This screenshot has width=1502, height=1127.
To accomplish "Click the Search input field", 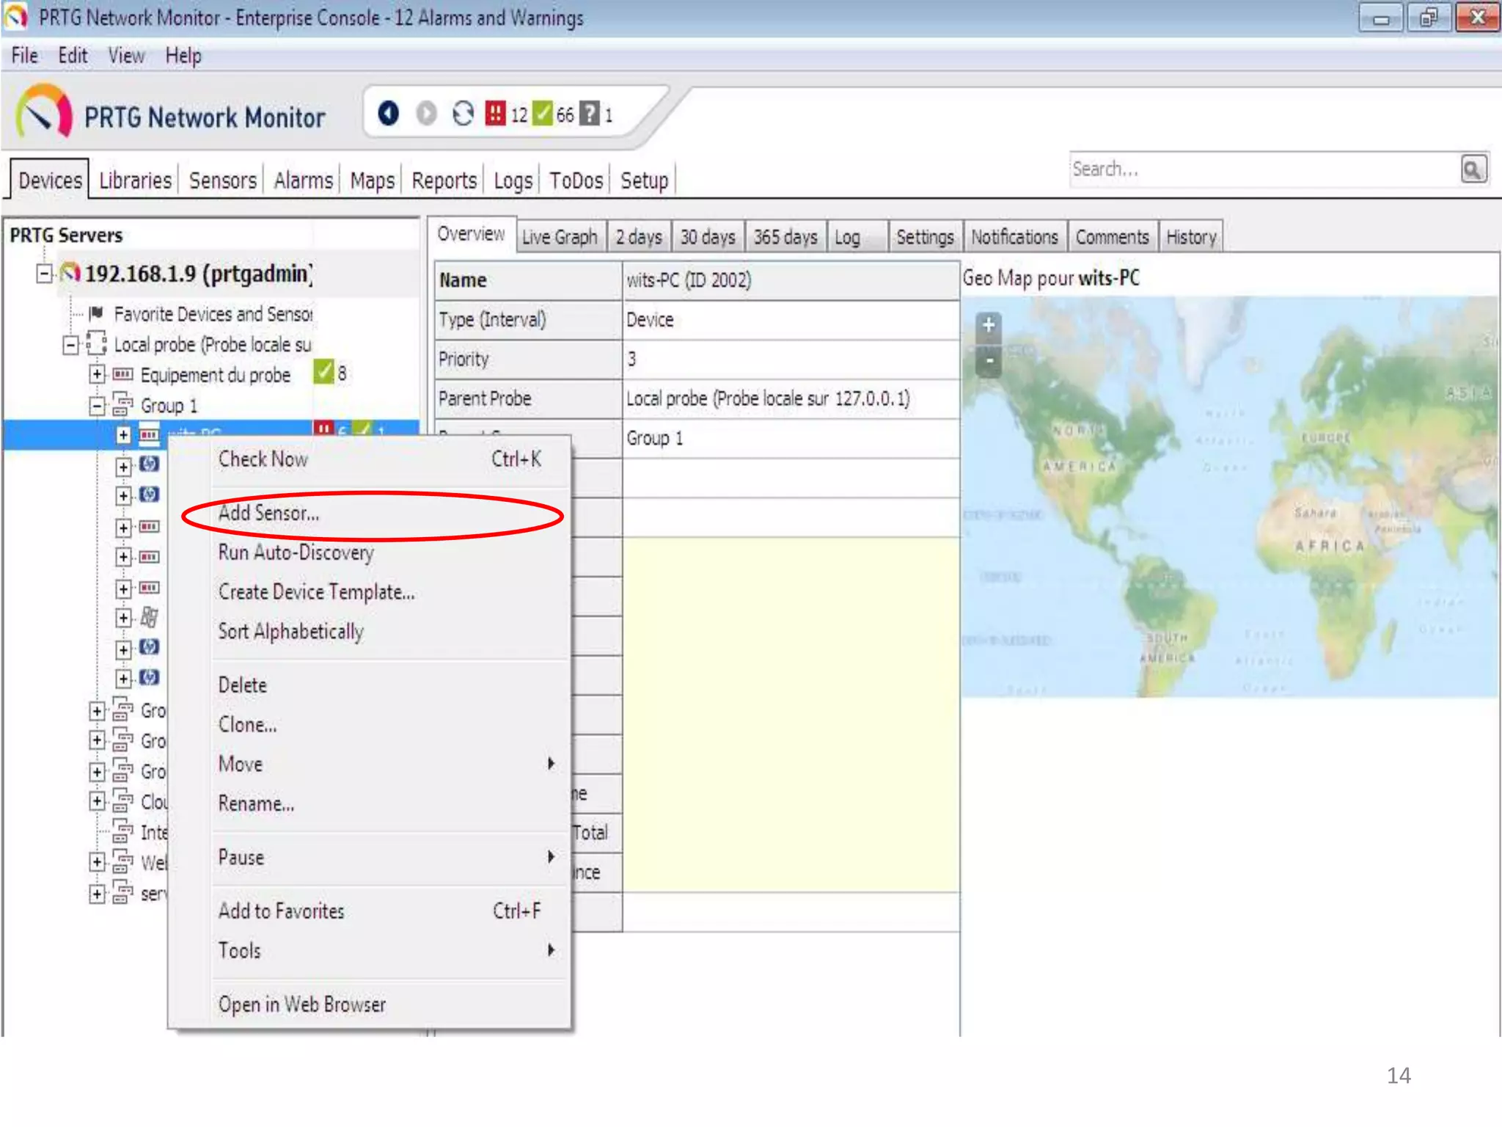I will [1264, 169].
